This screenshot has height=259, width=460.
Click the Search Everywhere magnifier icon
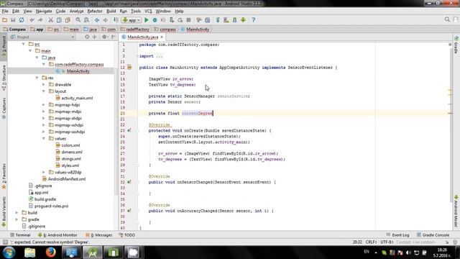447,19
